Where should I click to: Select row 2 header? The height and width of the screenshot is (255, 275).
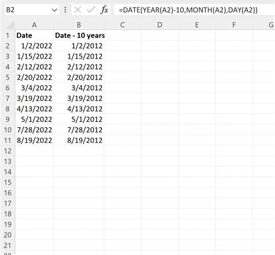click(8, 46)
